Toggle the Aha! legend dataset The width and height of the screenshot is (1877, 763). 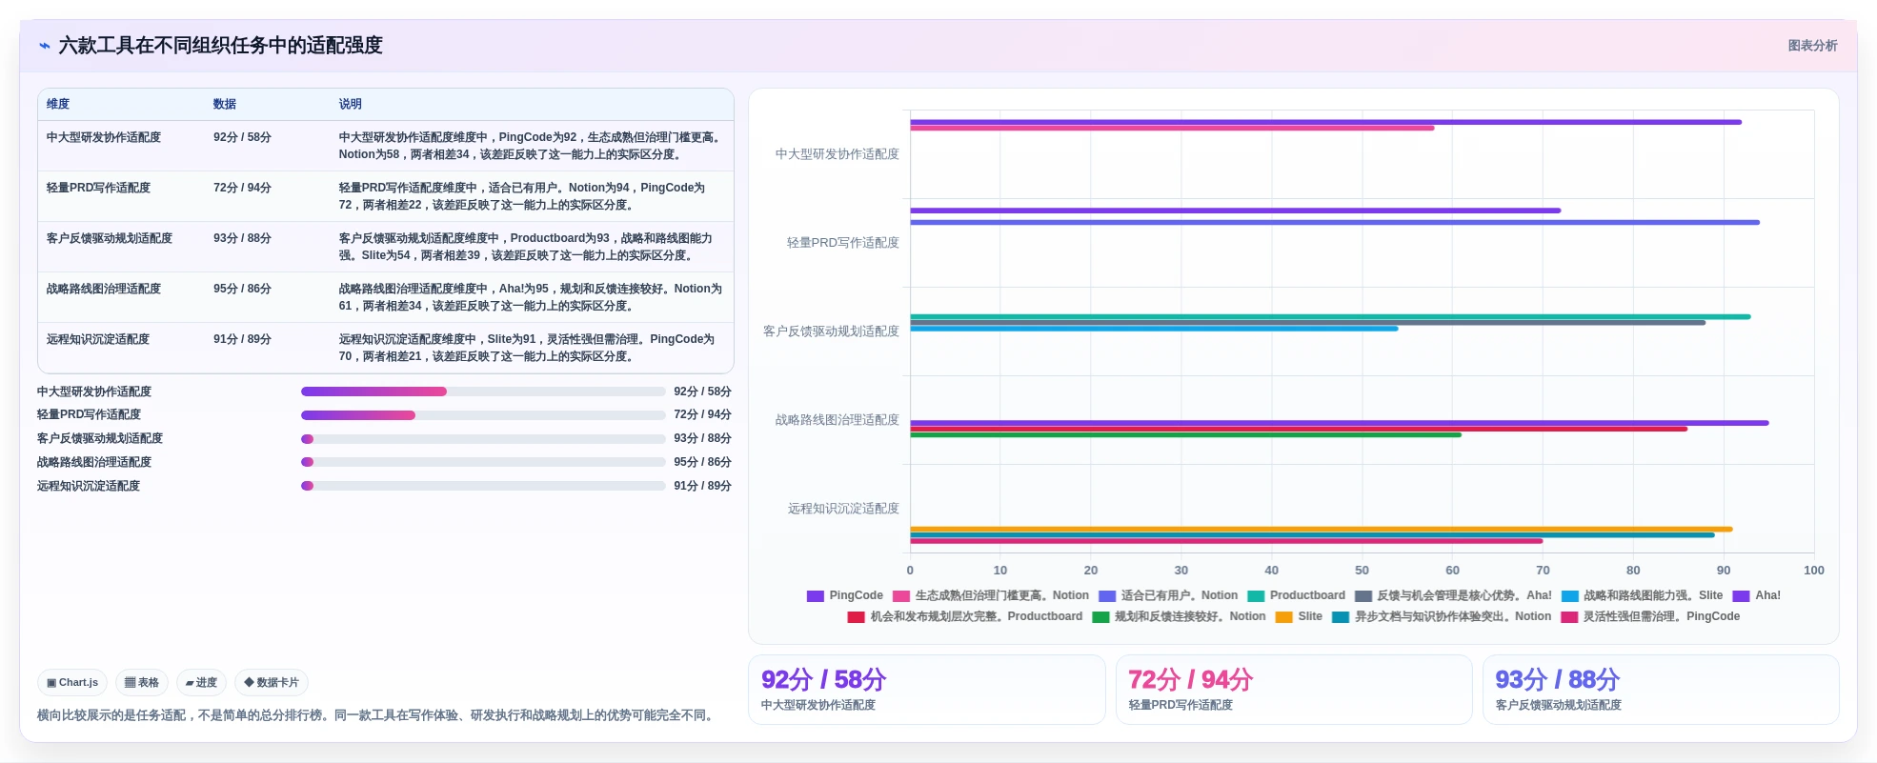pos(1757,595)
